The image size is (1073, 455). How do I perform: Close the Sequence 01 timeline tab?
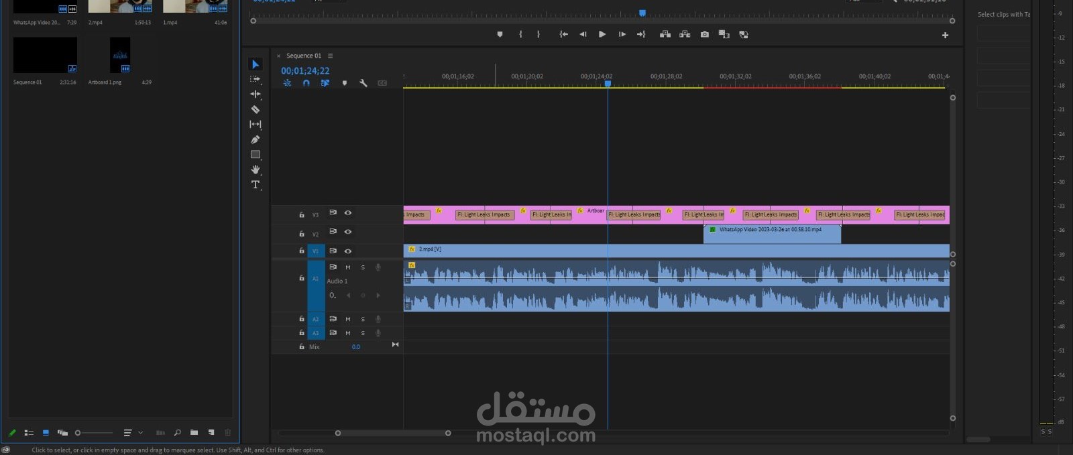coord(279,56)
